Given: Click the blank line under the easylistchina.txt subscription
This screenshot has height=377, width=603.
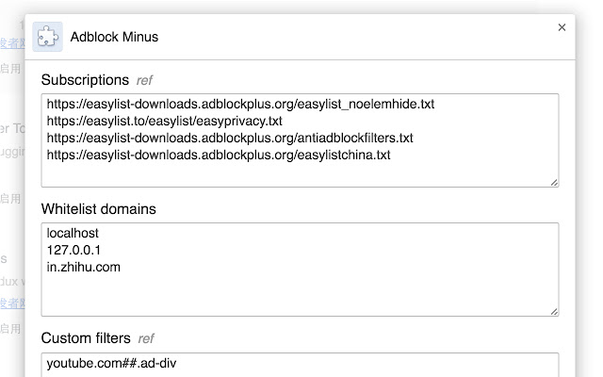Looking at the screenshot, I should pyautogui.click(x=283, y=172).
